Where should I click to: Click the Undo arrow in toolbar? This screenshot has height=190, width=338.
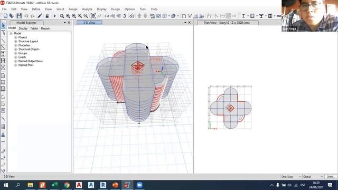[26, 16]
